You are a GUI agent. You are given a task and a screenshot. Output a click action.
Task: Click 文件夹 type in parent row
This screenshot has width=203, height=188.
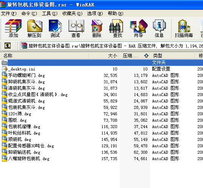159,63
